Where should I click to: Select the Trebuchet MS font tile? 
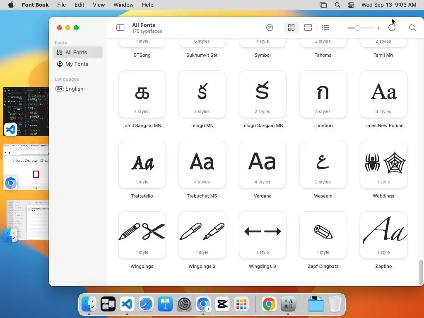pyautogui.click(x=202, y=164)
